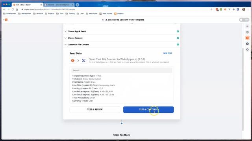Click the blue square extension icon
The width and height of the screenshot is (252, 141).
[x=238, y=9]
